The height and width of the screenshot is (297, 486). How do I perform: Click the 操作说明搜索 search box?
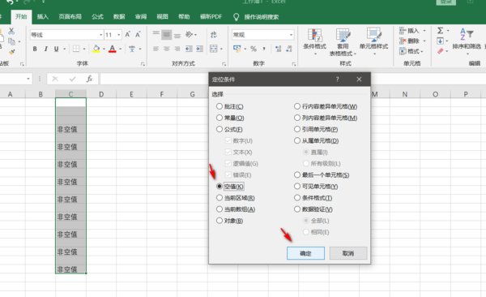click(x=262, y=17)
